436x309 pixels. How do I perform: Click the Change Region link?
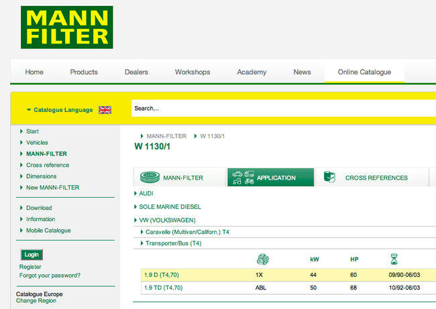pyautogui.click(x=36, y=301)
